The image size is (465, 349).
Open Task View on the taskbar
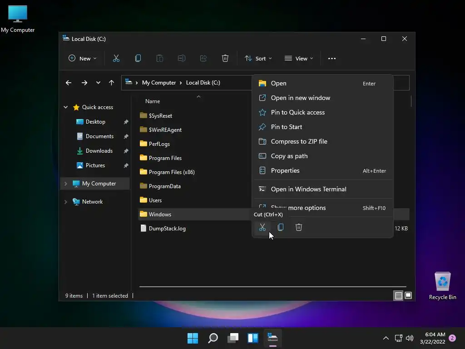point(233,338)
